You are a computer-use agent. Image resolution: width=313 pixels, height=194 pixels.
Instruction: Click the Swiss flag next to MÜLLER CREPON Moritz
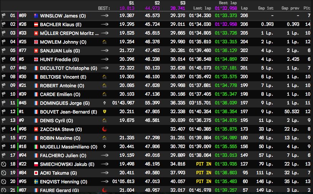click(x=36, y=33)
